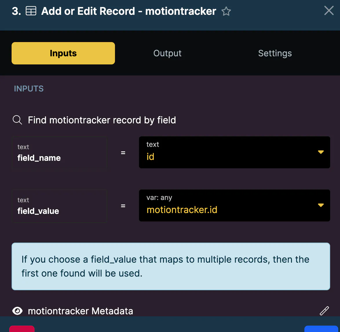Click the magnifier icon beside Find motiontracker
The image size is (340, 332).
[x=17, y=120]
